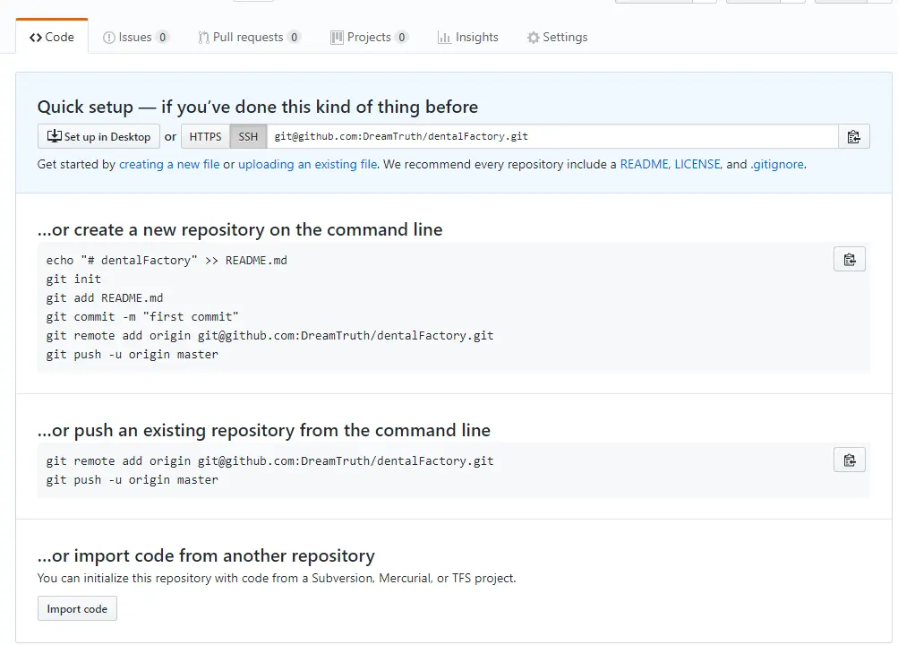Copy the SSH clone URL to clipboard
This screenshot has width=898, height=645.
(854, 136)
